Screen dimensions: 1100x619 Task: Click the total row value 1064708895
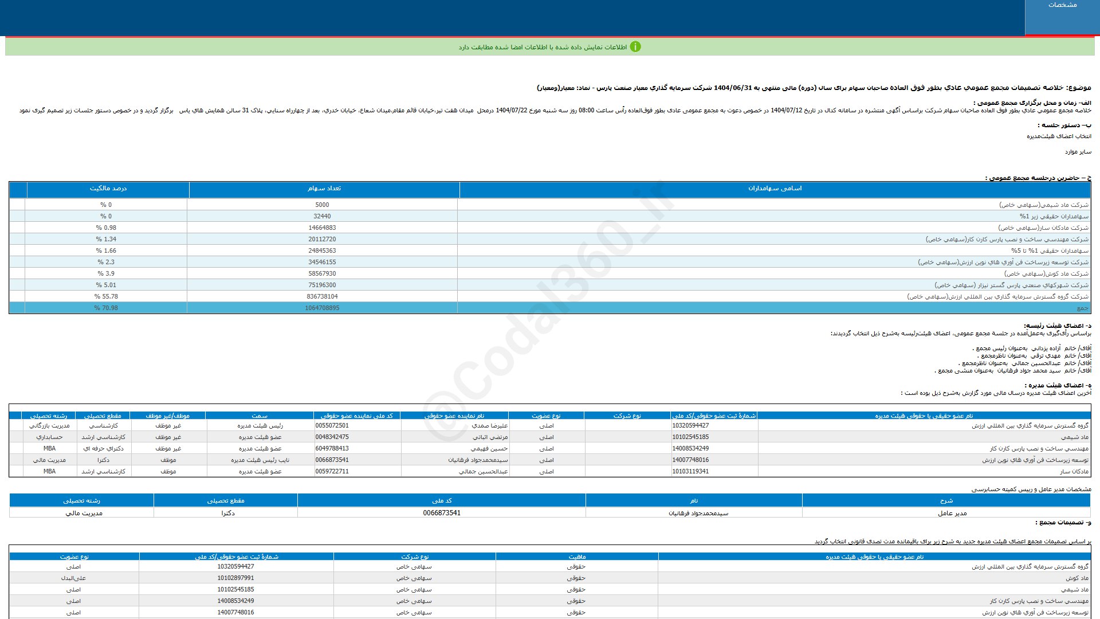point(322,308)
